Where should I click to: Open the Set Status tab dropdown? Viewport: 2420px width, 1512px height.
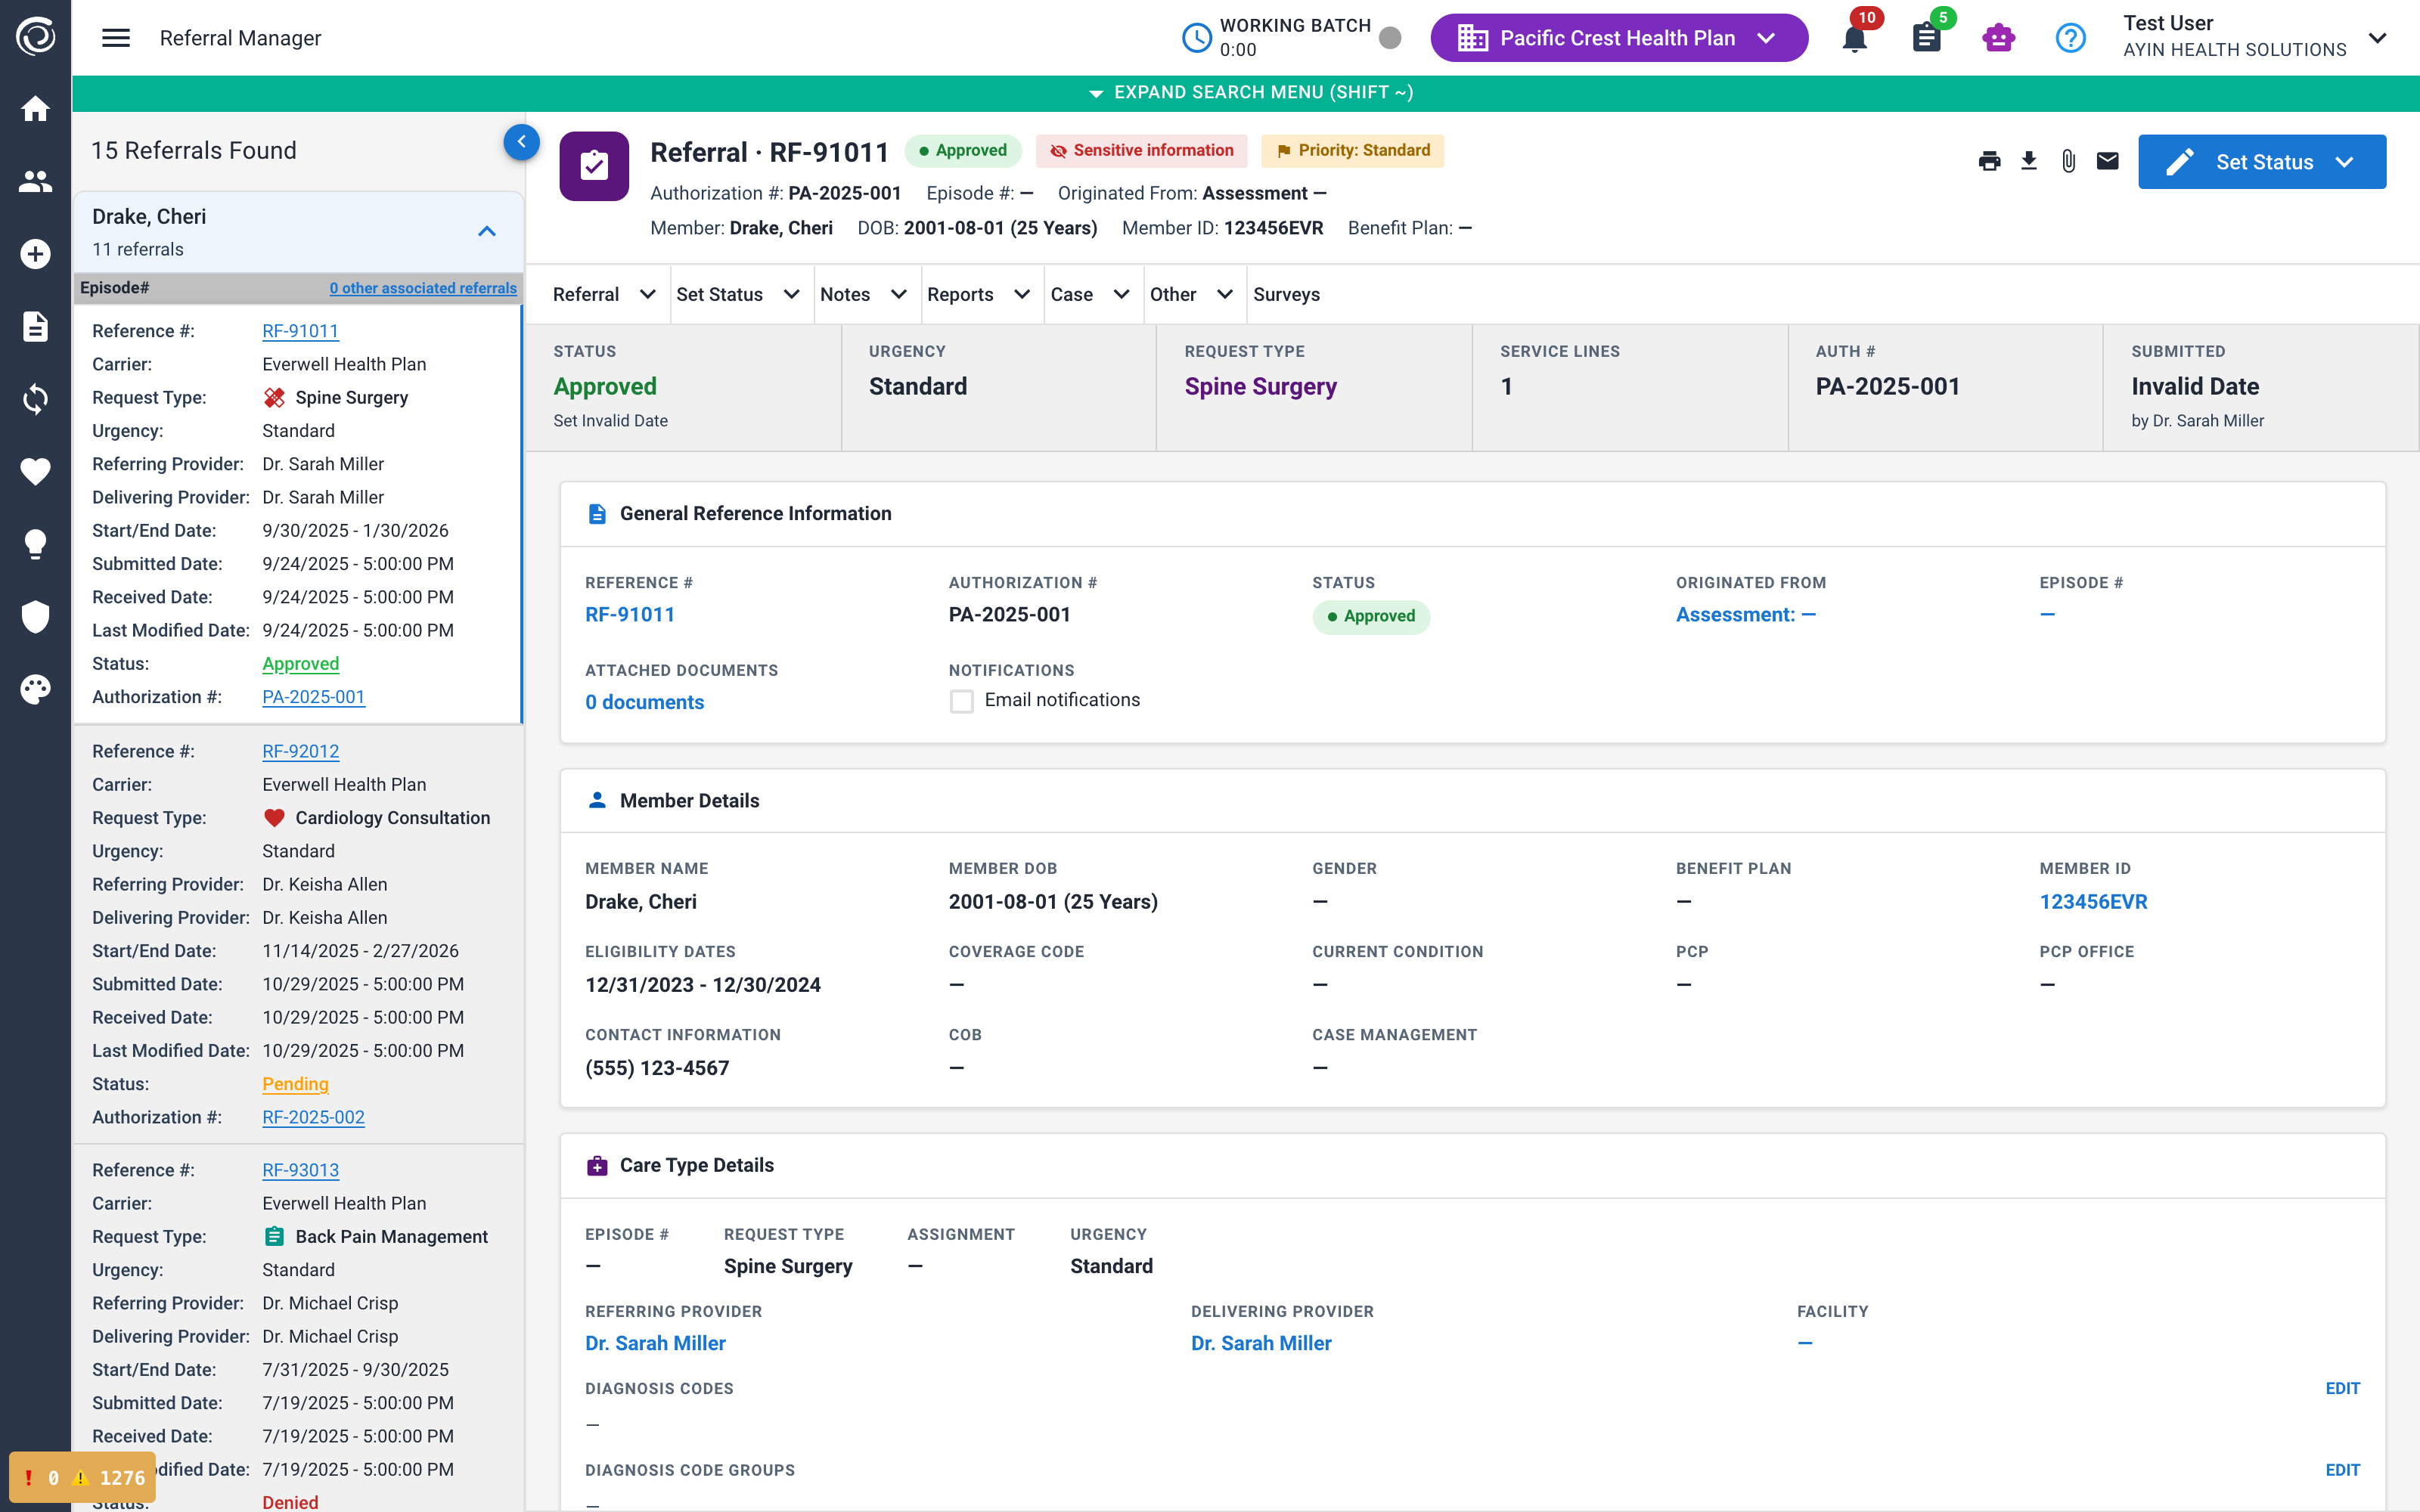(738, 294)
